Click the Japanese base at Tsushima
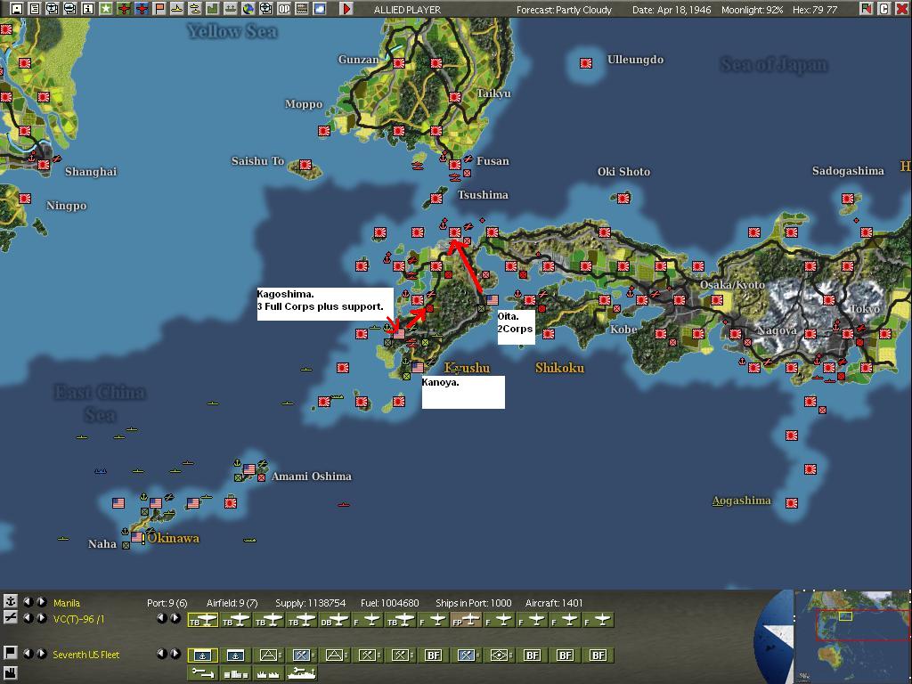This screenshot has width=912, height=684. click(436, 199)
